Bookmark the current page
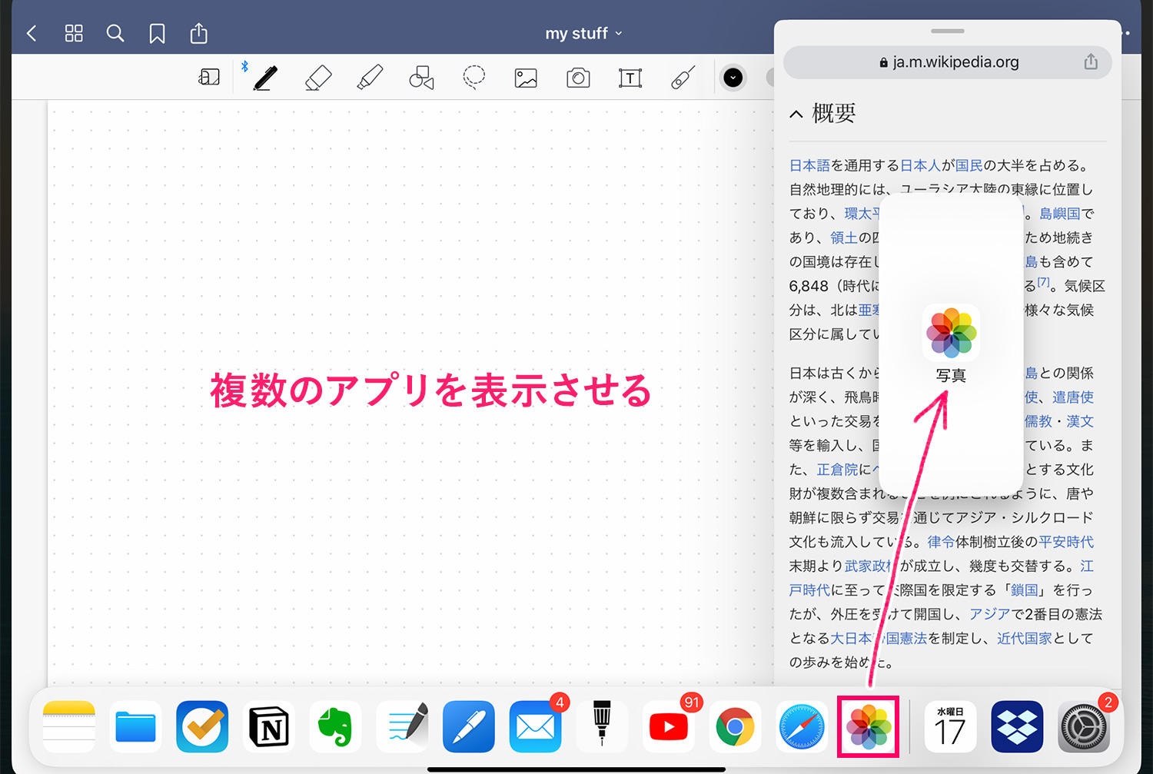The image size is (1153, 774). click(x=157, y=33)
